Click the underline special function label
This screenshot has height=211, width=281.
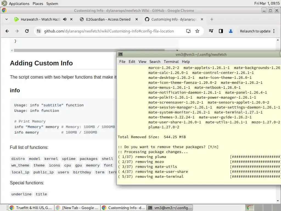coord(21,194)
